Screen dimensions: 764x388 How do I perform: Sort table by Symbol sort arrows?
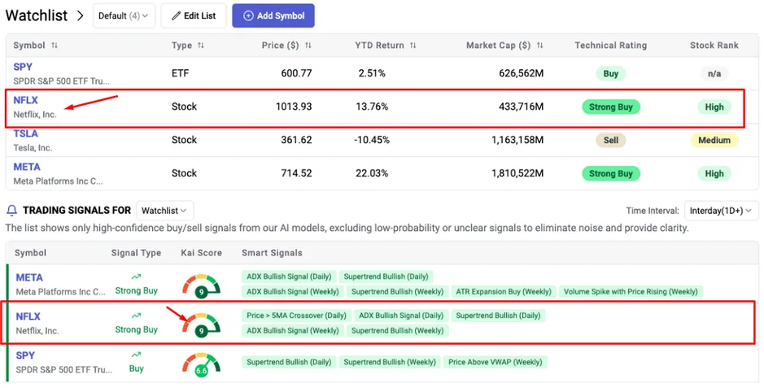point(54,46)
